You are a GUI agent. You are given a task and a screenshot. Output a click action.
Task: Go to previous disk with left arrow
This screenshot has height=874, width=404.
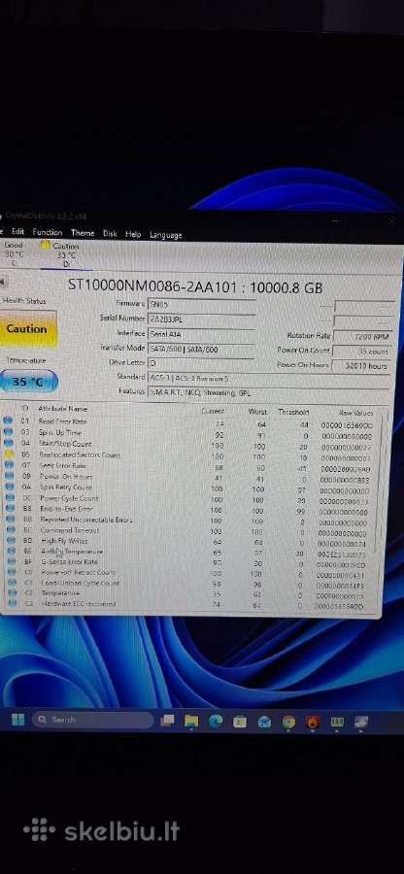(2, 283)
